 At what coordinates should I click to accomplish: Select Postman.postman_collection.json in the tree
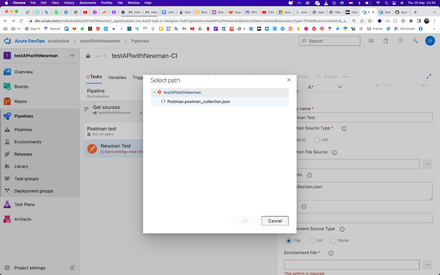point(220,102)
